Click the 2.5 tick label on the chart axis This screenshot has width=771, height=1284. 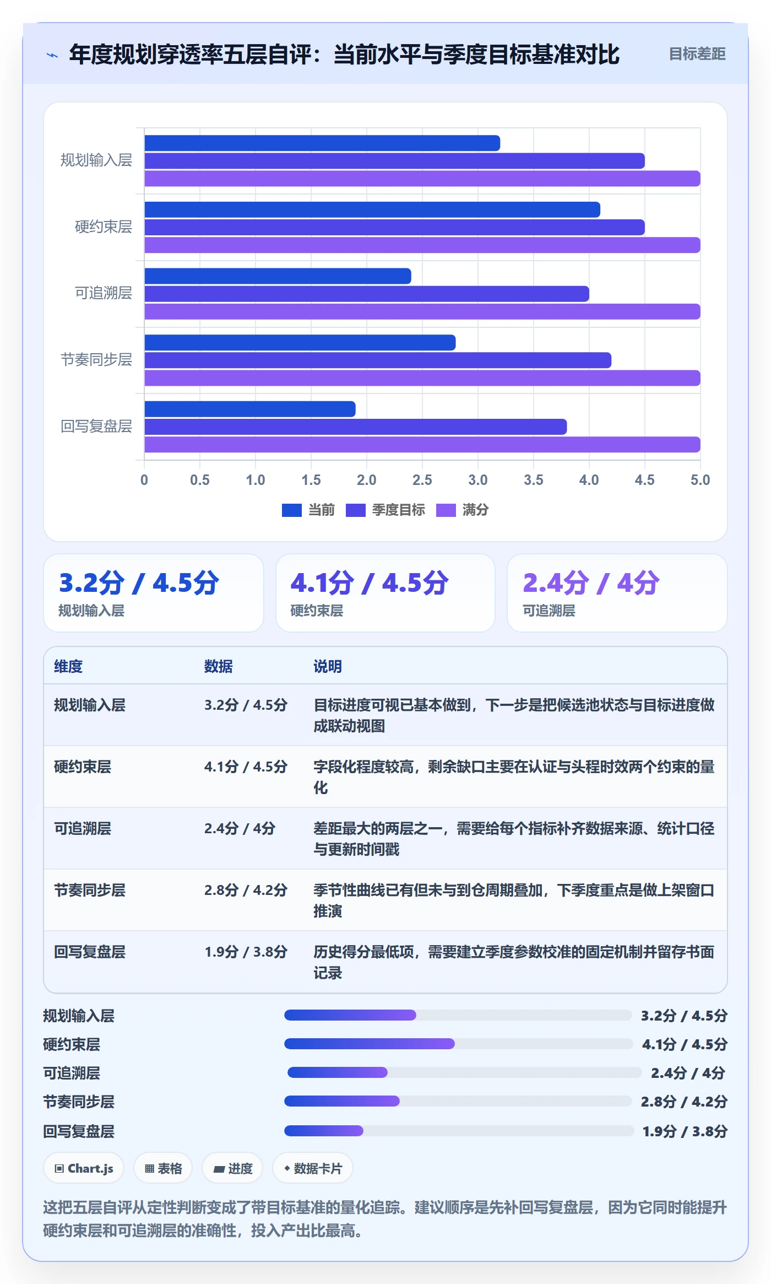click(x=422, y=480)
